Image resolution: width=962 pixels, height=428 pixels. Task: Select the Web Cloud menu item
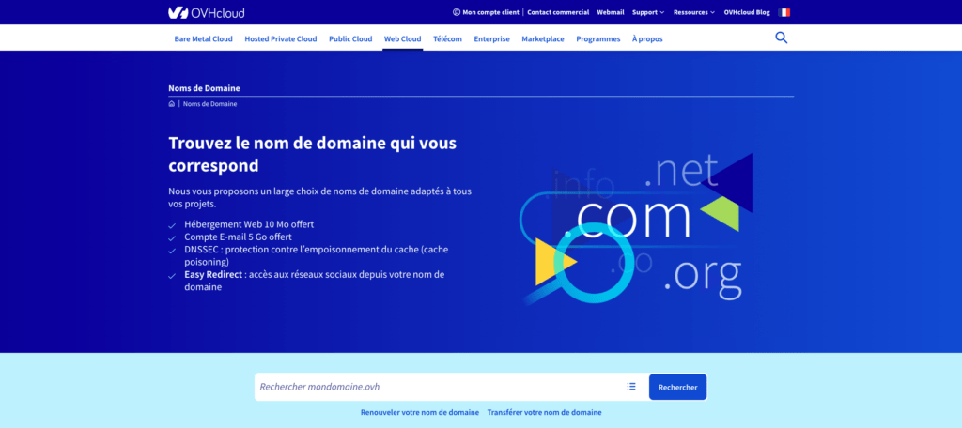point(402,38)
